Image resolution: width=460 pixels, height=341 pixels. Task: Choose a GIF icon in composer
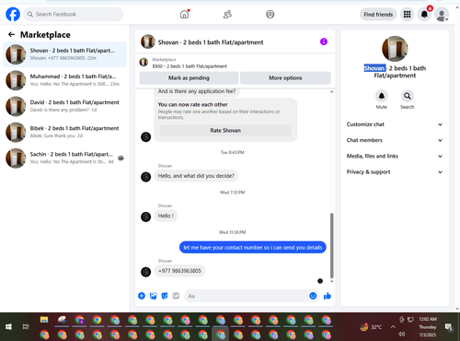tap(176, 296)
